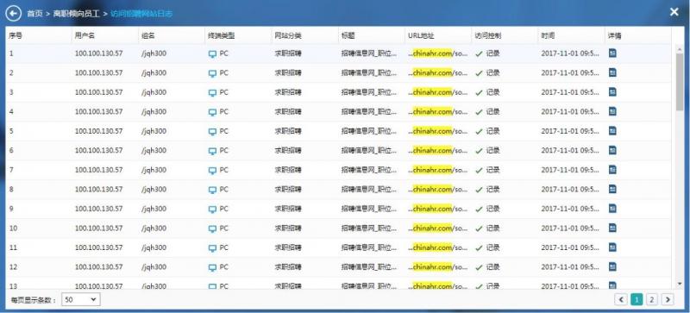
Task: Click green checkmark in row 4
Action: (x=479, y=112)
